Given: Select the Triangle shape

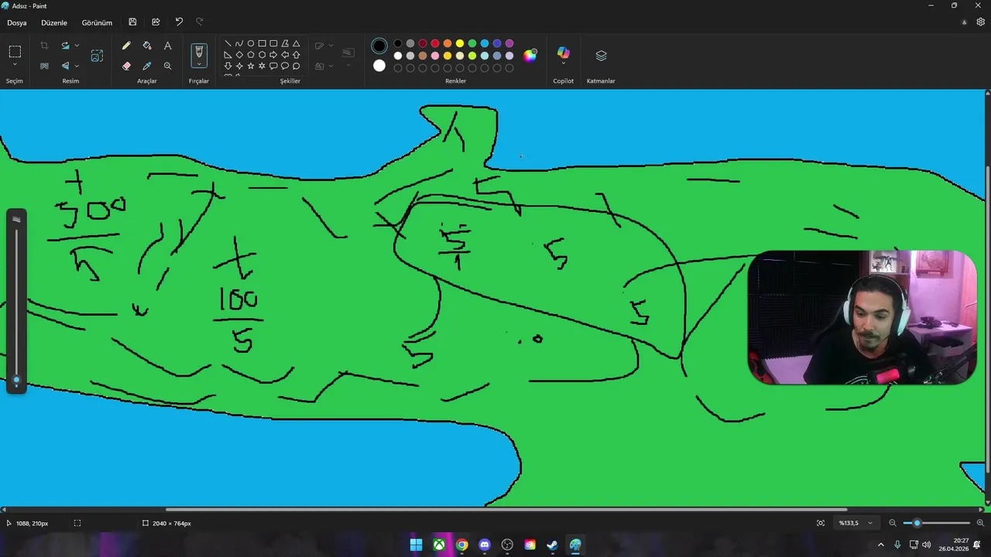Looking at the screenshot, I should point(297,43).
